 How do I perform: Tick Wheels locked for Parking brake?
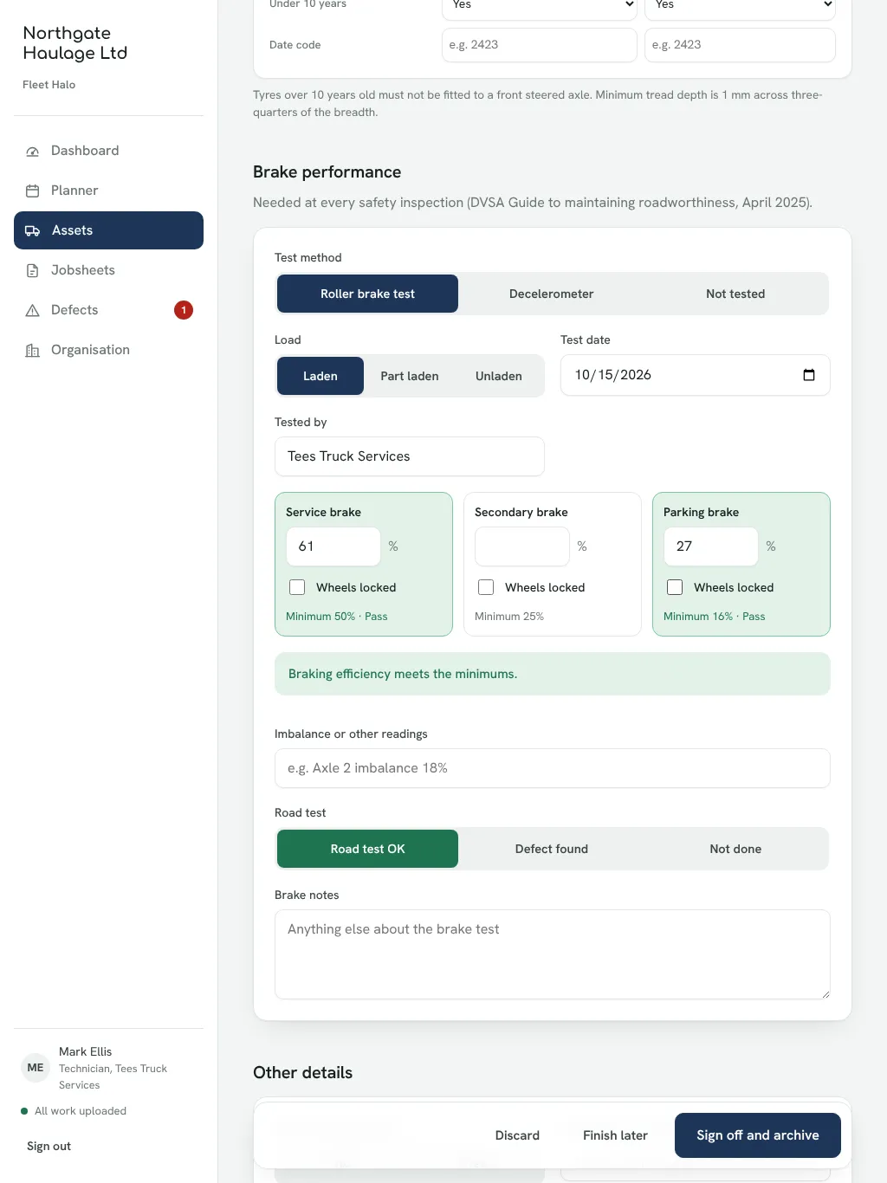675,587
